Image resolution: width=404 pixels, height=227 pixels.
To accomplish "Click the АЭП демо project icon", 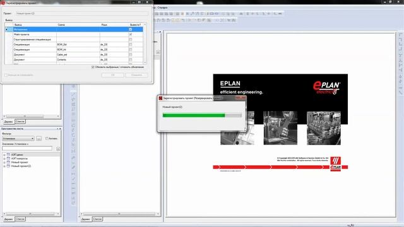I will pos(8,154).
